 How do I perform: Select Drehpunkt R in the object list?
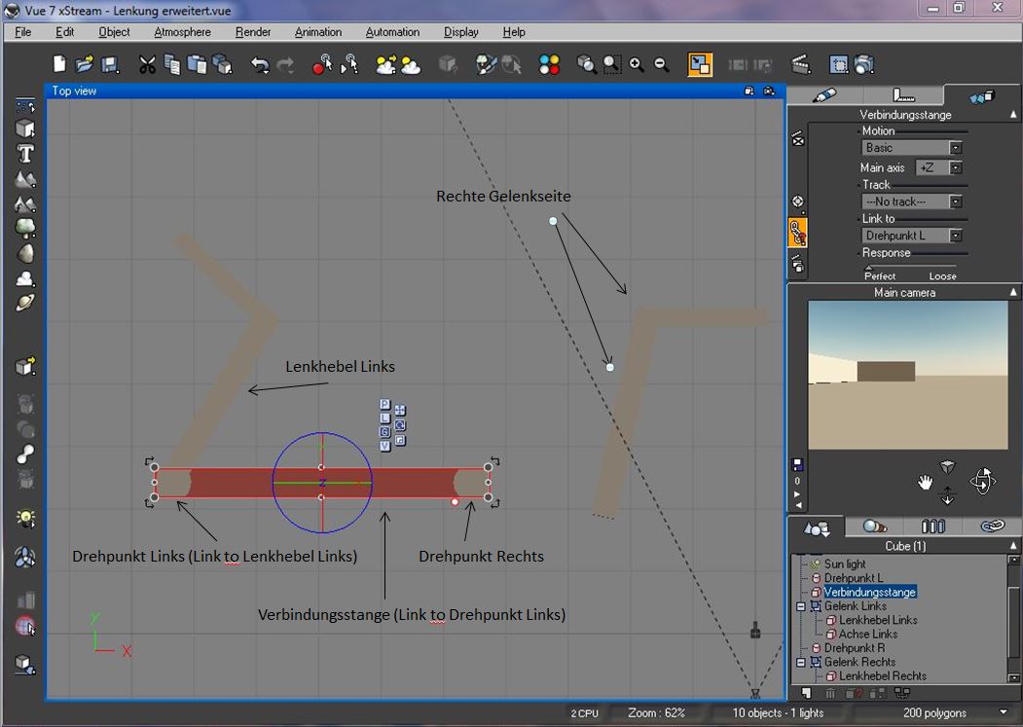[854, 648]
